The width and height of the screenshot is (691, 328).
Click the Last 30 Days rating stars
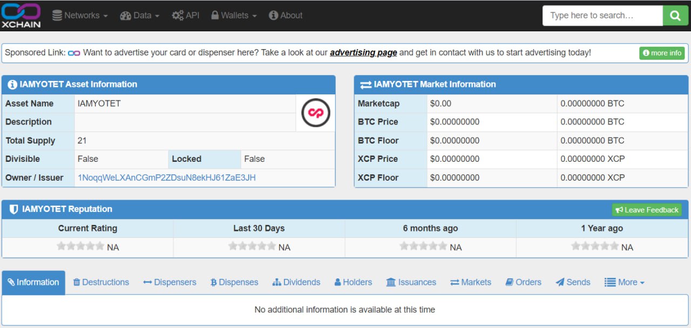252,247
